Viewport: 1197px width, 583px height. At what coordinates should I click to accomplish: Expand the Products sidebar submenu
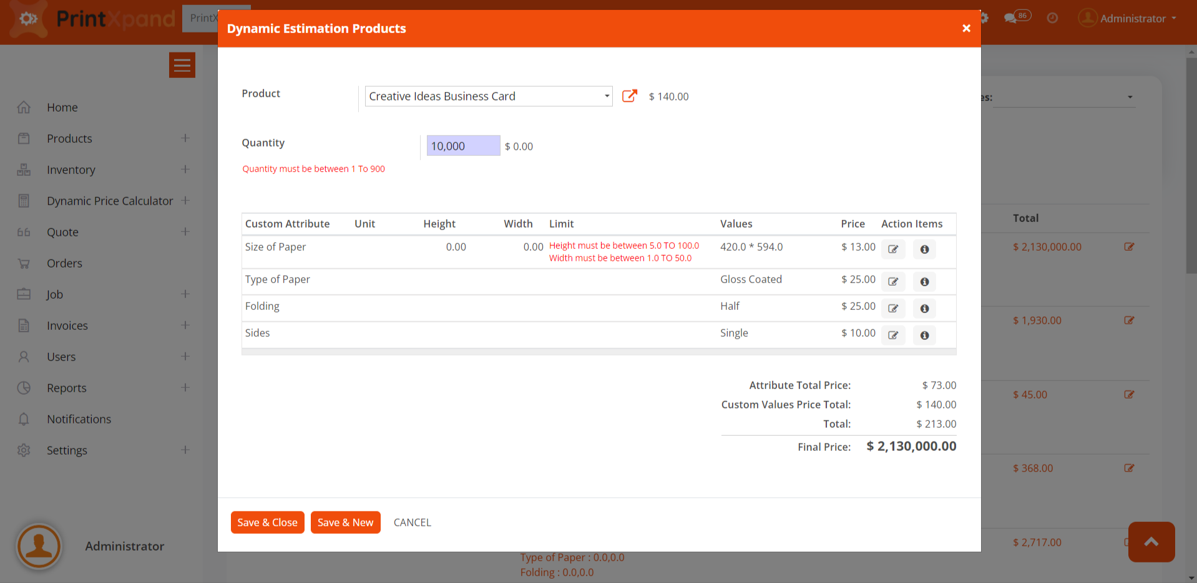click(x=185, y=138)
